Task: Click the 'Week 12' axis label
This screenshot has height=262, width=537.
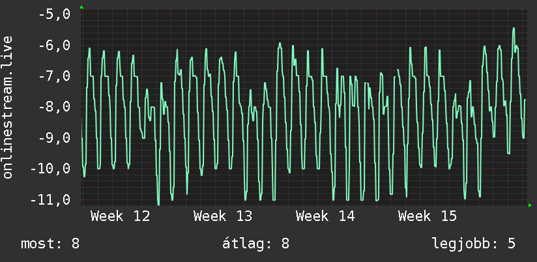Action: click(120, 216)
